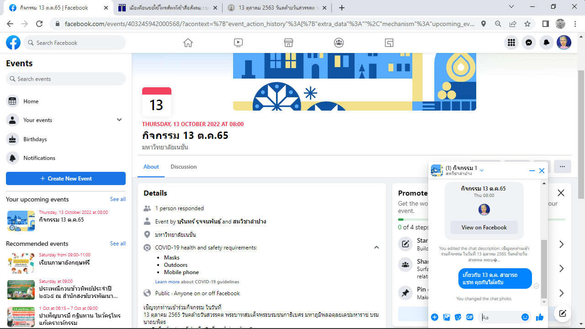This screenshot has height=329, width=585.
Task: Share this page icon in address bar
Action: coord(513,24)
